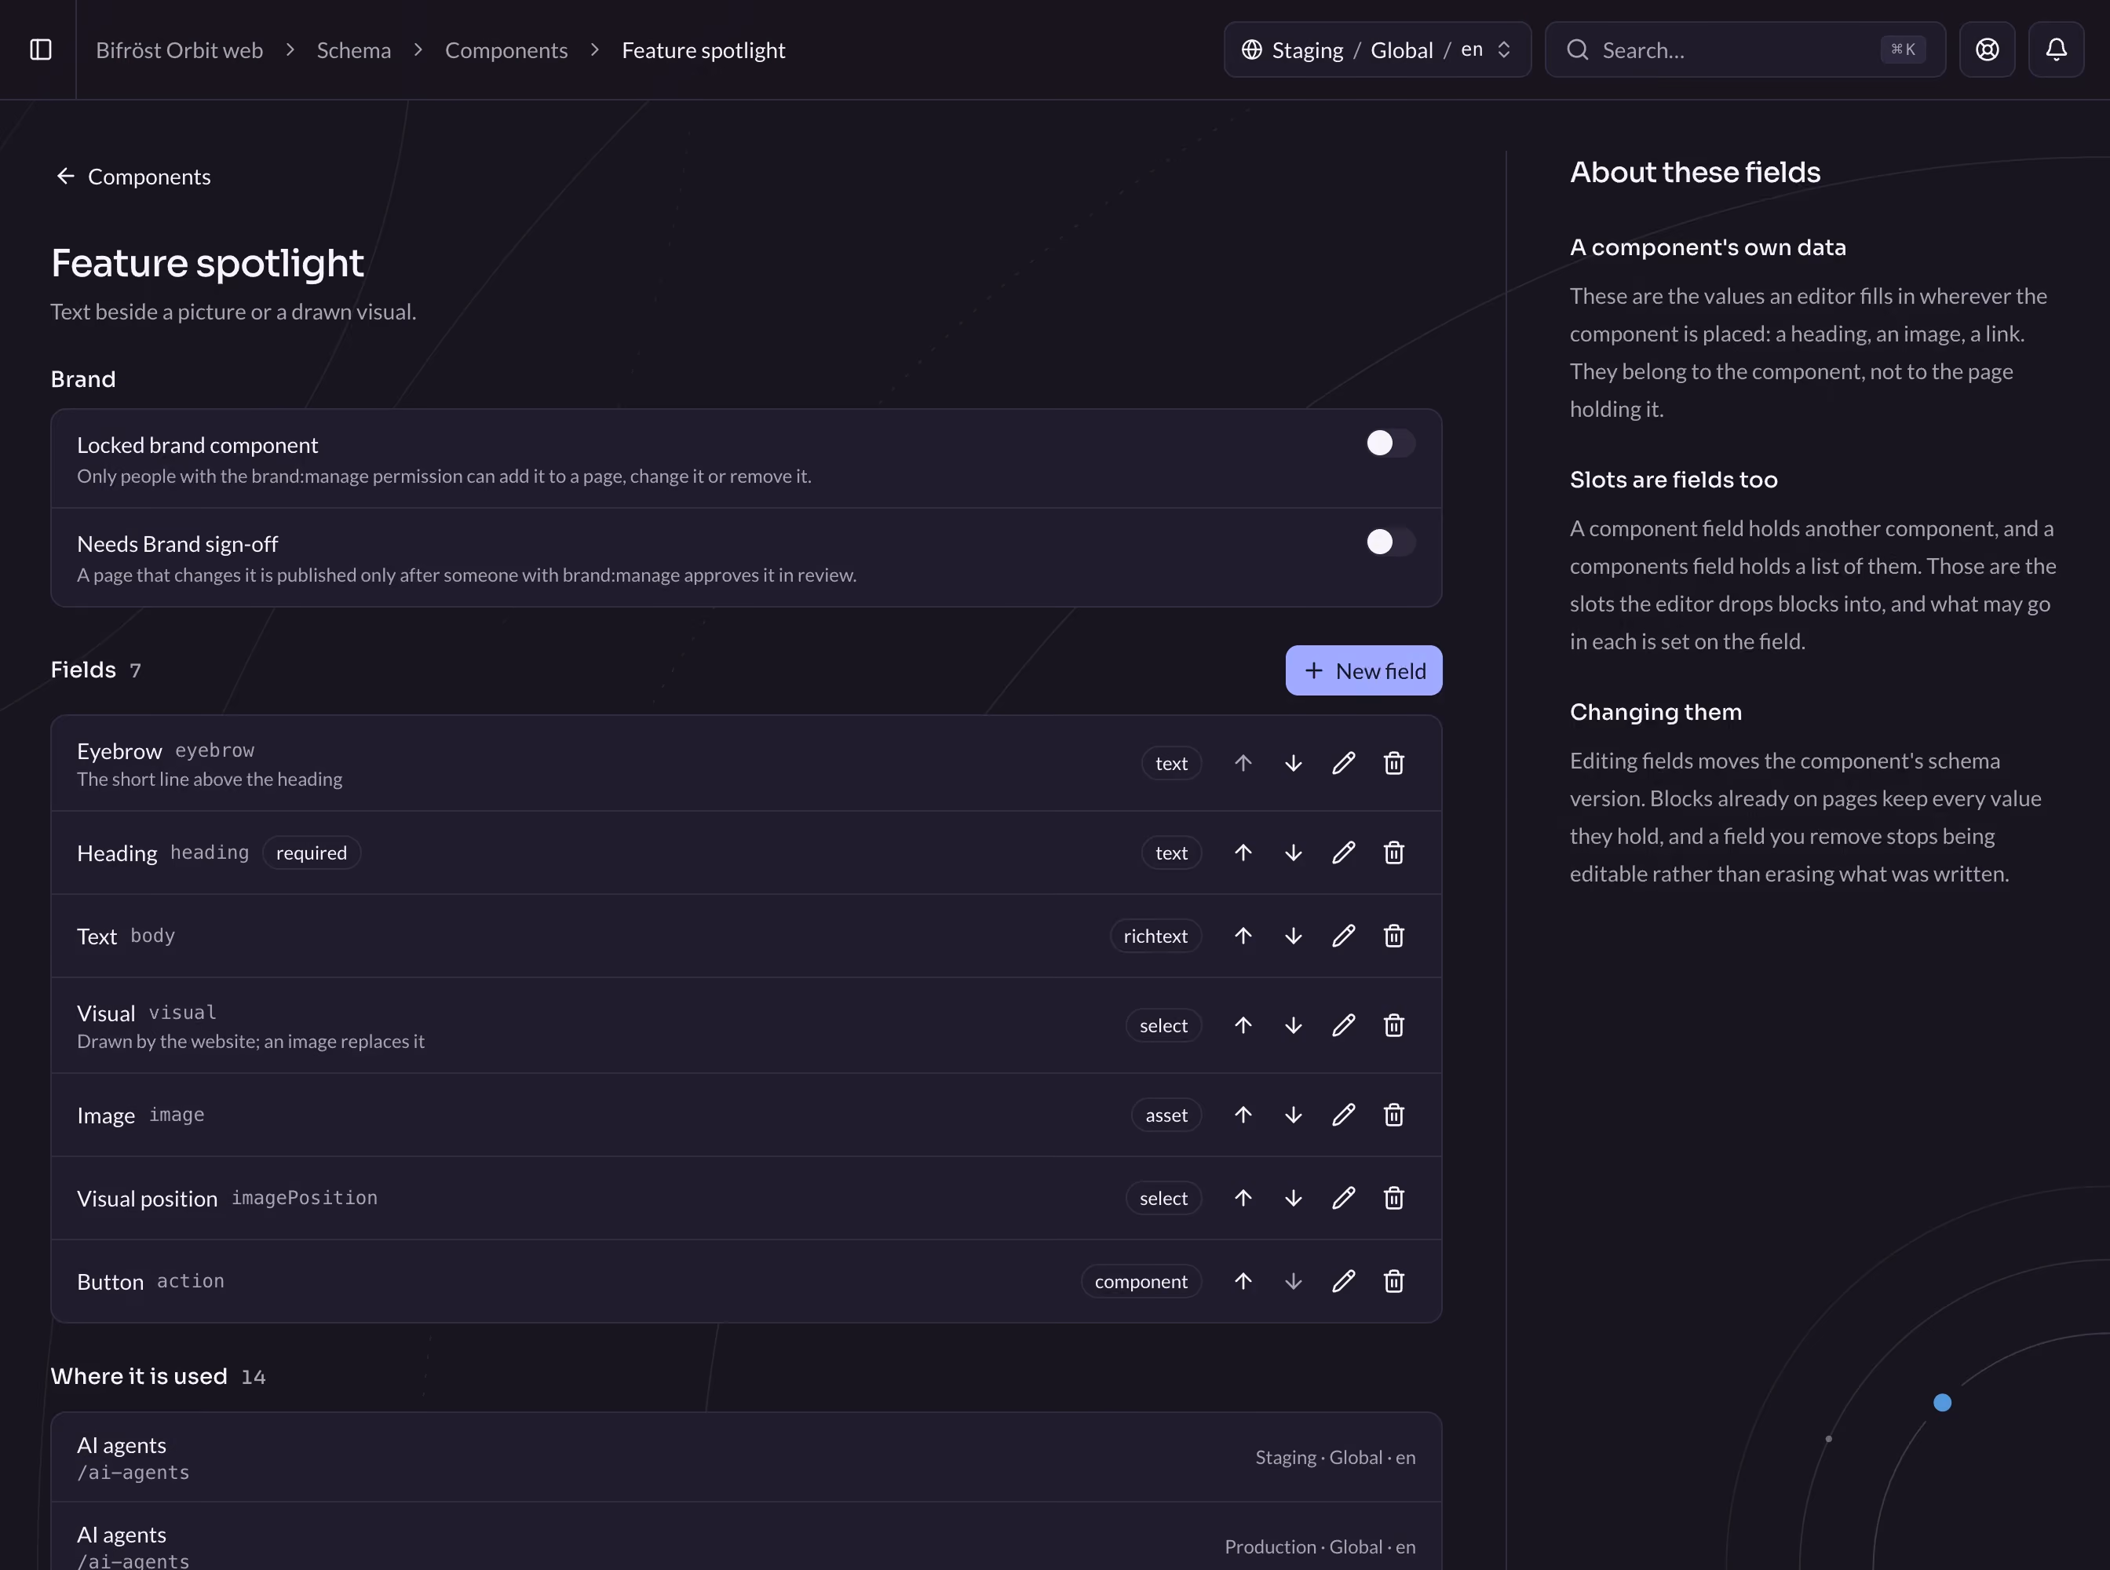
Task: Open Components breadcrumb item
Action: click(506, 50)
